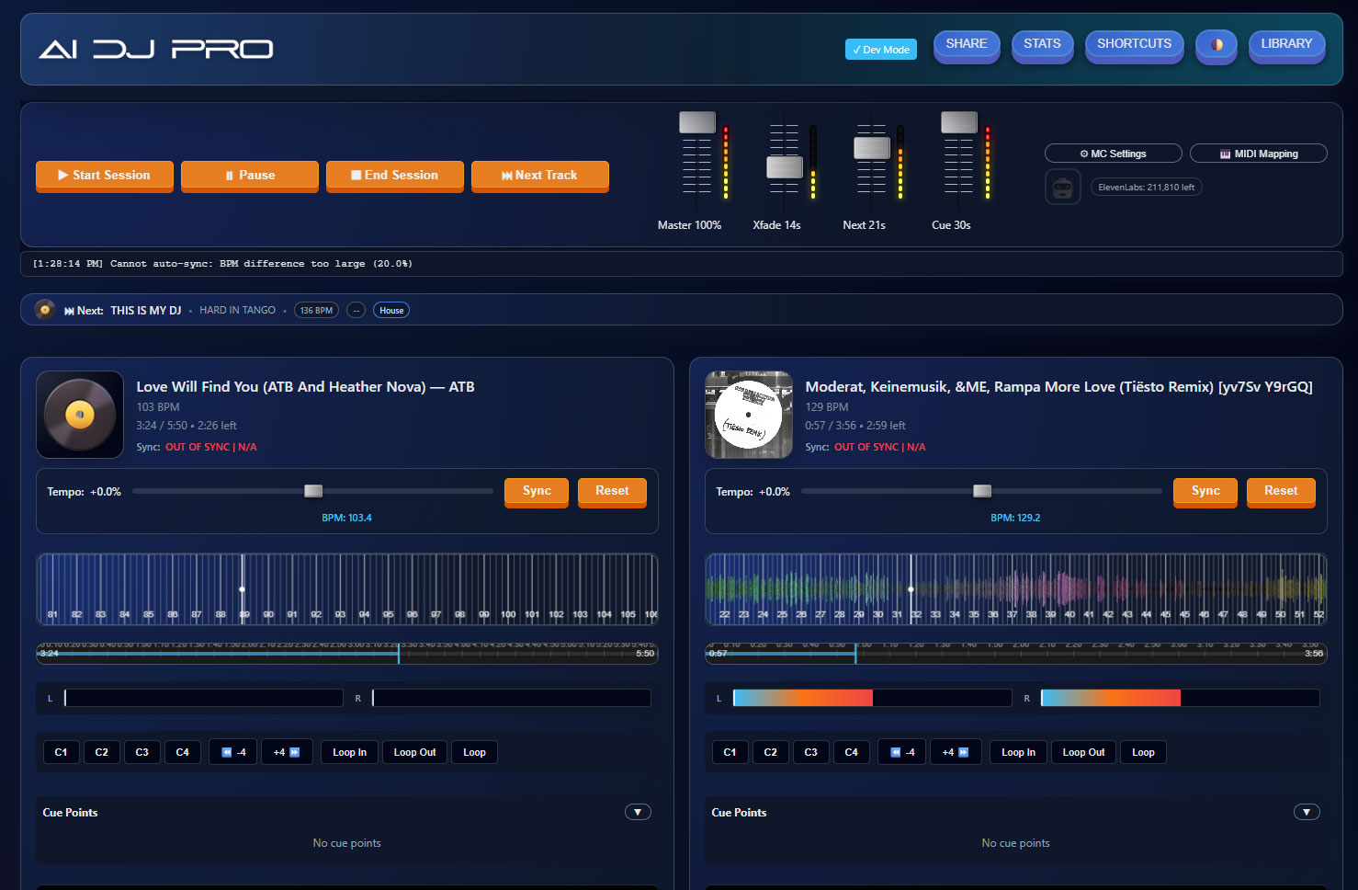This screenshot has width=1358, height=890.
Task: Open MIDI Mapping with the keyboard icon
Action: pyautogui.click(x=1258, y=154)
